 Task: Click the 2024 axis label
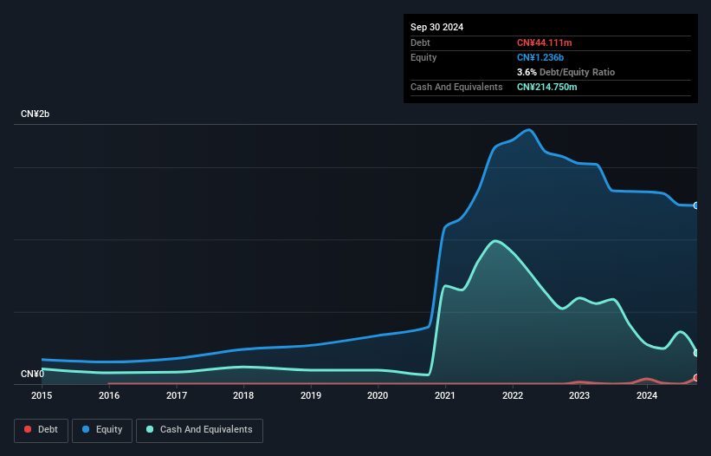647,395
